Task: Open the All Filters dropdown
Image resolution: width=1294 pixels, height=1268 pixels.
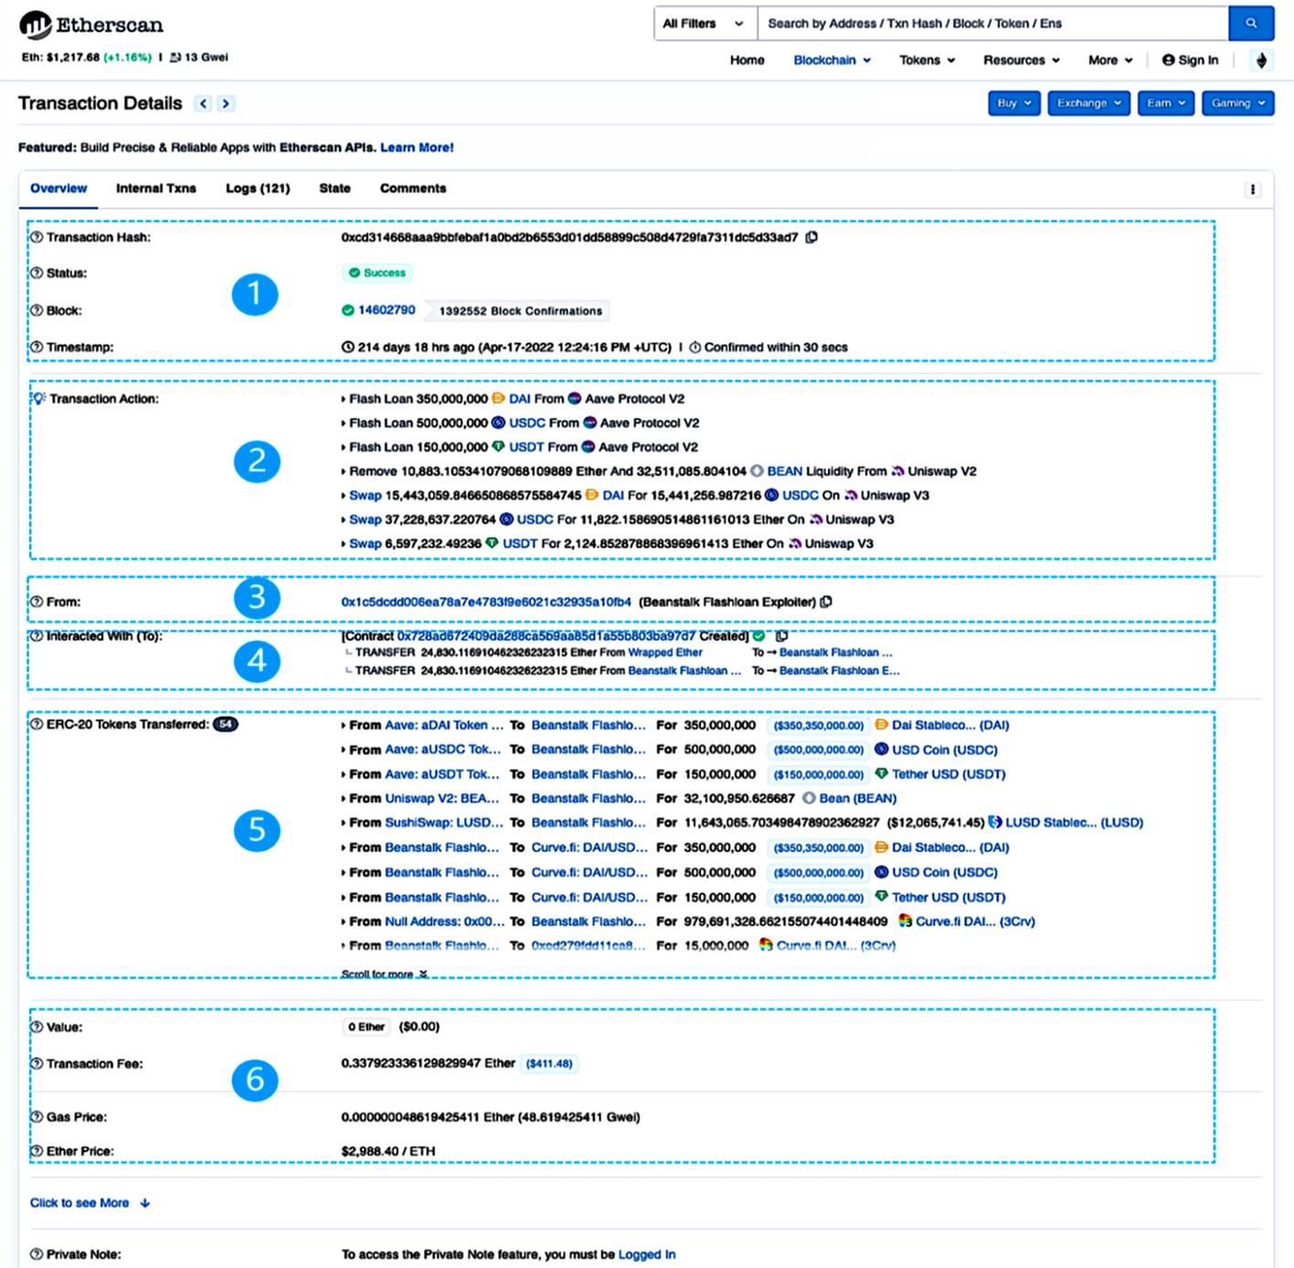Action: pyautogui.click(x=705, y=24)
